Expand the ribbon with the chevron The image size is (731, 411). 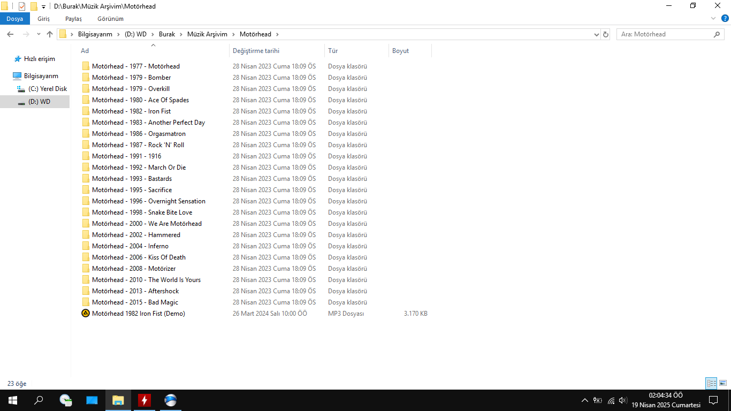coord(713,19)
